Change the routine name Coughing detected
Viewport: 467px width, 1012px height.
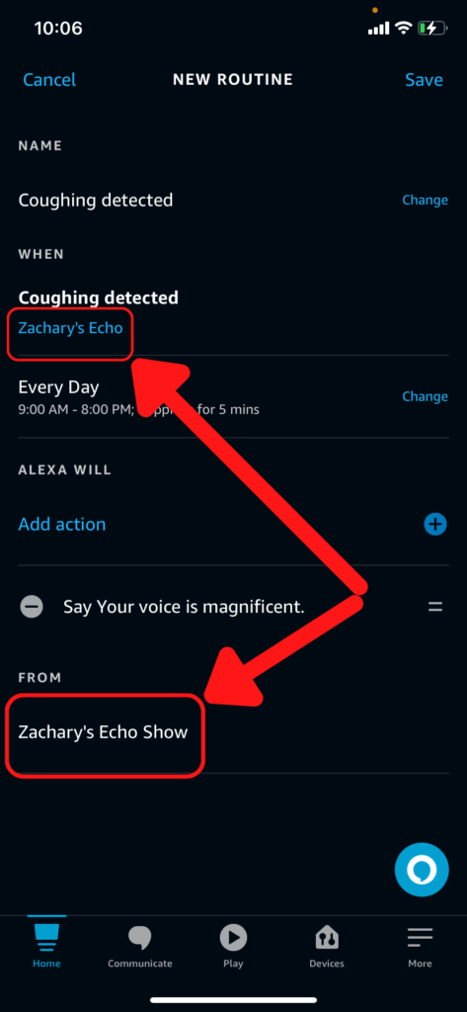click(x=426, y=200)
